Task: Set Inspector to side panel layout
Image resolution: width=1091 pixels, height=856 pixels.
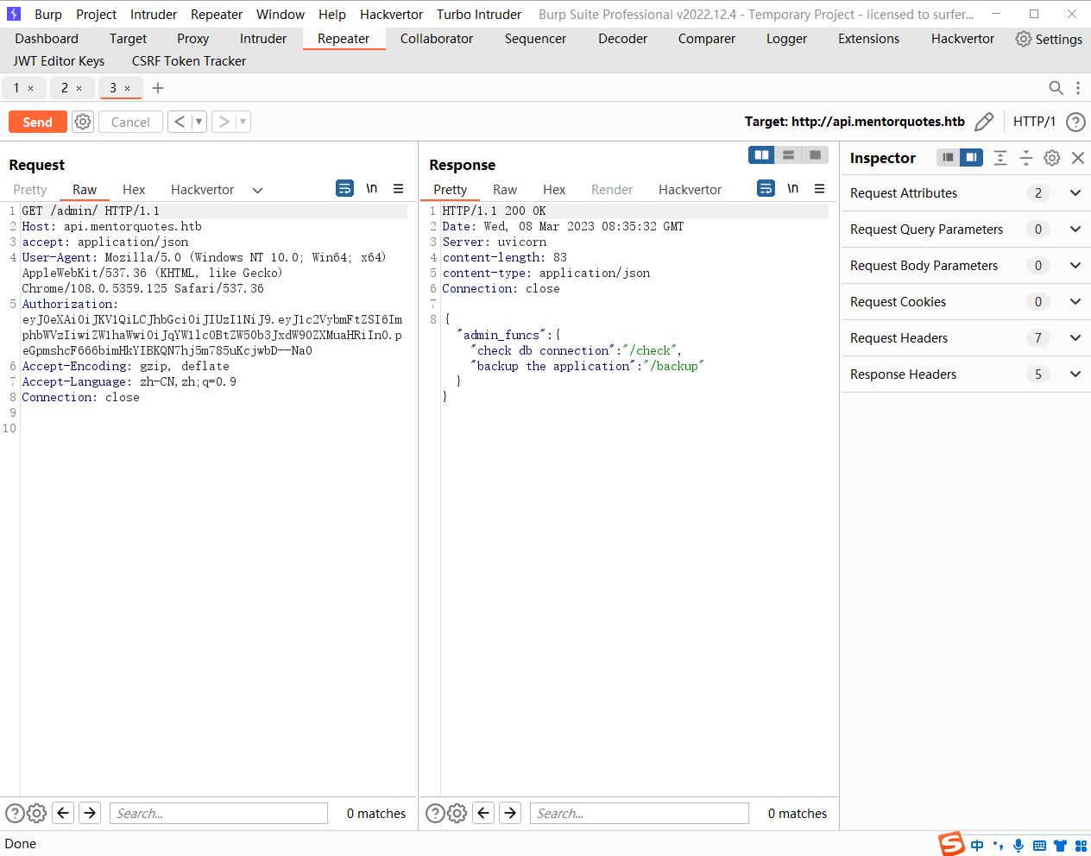Action: coord(972,158)
